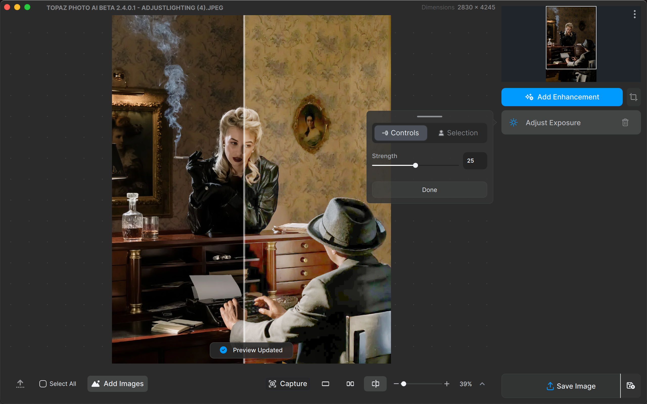
Task: Select the split slider view mode
Action: pos(375,384)
